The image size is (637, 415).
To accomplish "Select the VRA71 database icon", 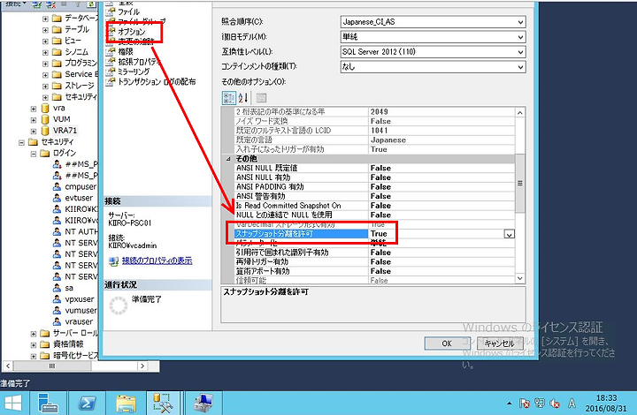I will (45, 131).
